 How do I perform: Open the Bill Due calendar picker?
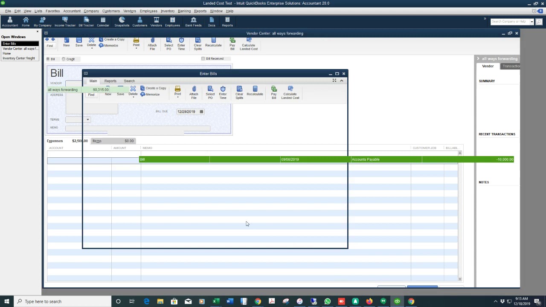coord(201,112)
